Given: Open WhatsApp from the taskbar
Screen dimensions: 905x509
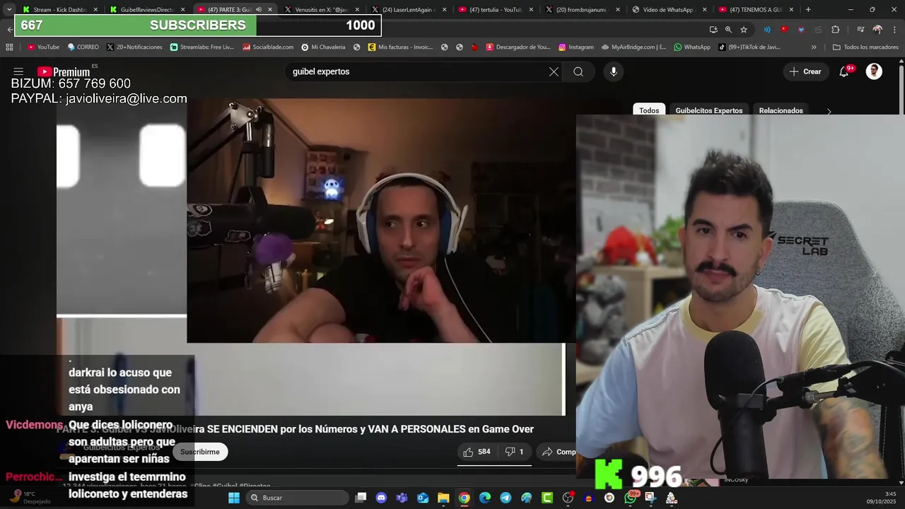Looking at the screenshot, I should pos(630,498).
